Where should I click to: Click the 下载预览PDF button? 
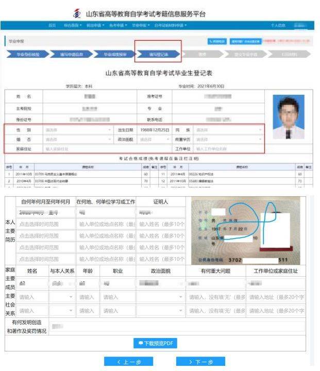tap(155, 343)
